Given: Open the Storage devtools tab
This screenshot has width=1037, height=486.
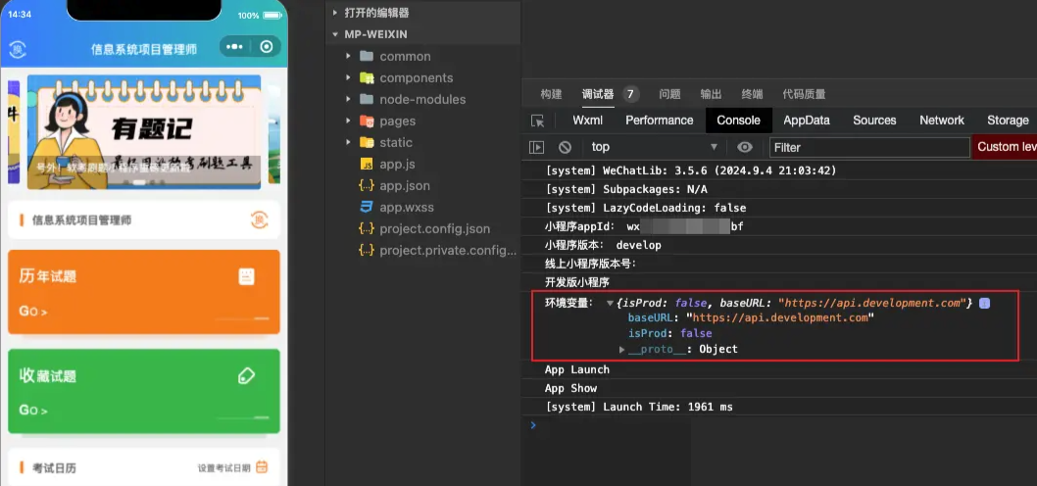Looking at the screenshot, I should click(1008, 121).
